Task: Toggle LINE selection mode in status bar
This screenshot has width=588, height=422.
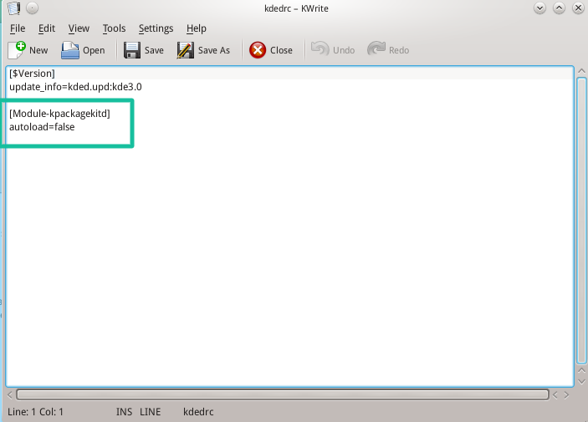Action: pos(150,412)
